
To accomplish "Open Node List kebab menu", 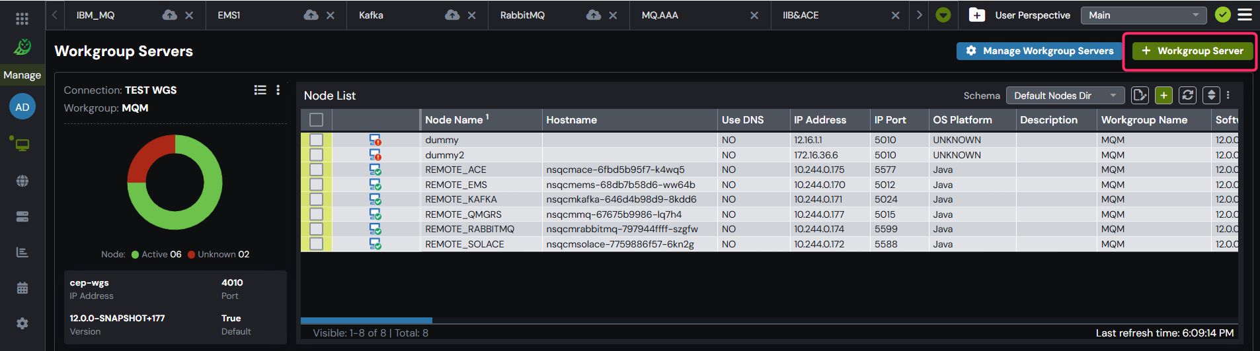I will 1228,95.
